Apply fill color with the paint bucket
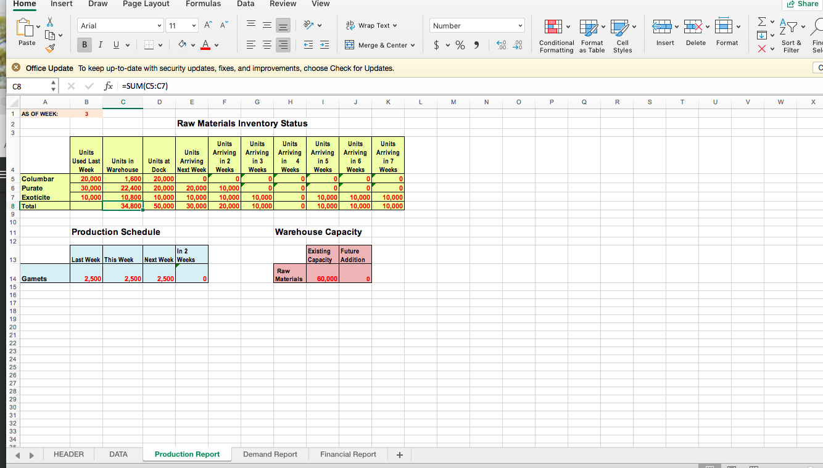The image size is (823, 468). pyautogui.click(x=182, y=45)
